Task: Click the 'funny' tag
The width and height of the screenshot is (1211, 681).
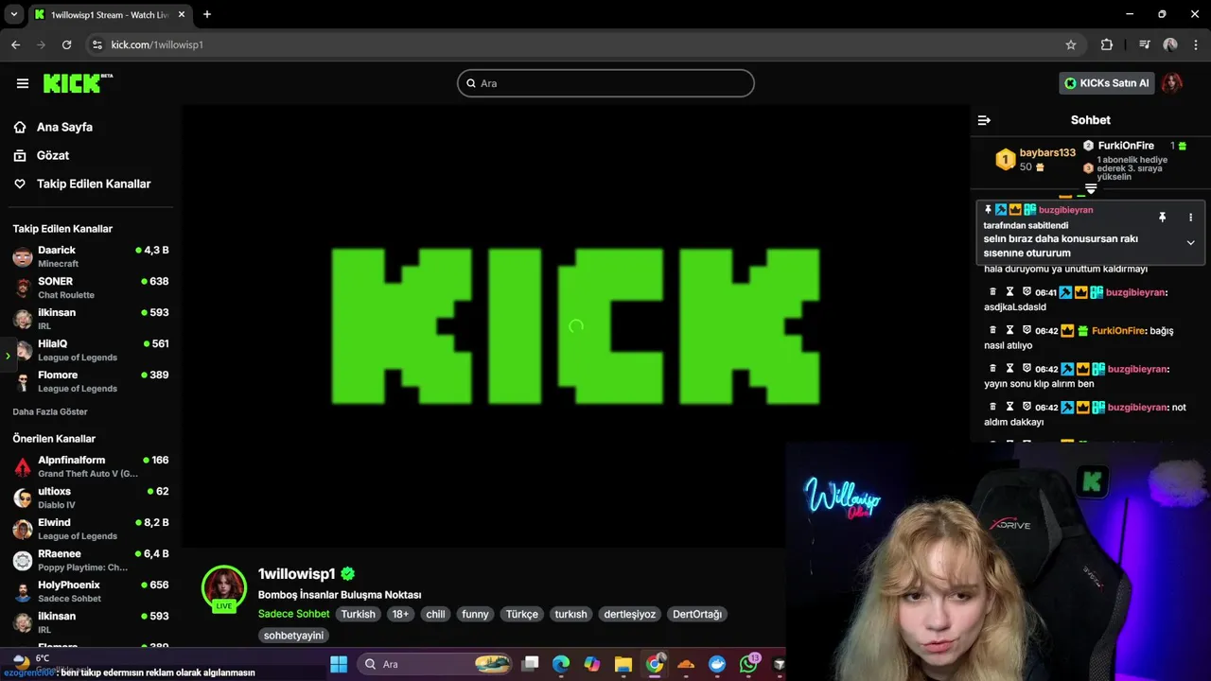Action: tap(475, 614)
